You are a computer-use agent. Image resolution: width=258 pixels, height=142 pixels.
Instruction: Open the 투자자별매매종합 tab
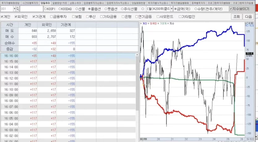[x=11, y=3]
